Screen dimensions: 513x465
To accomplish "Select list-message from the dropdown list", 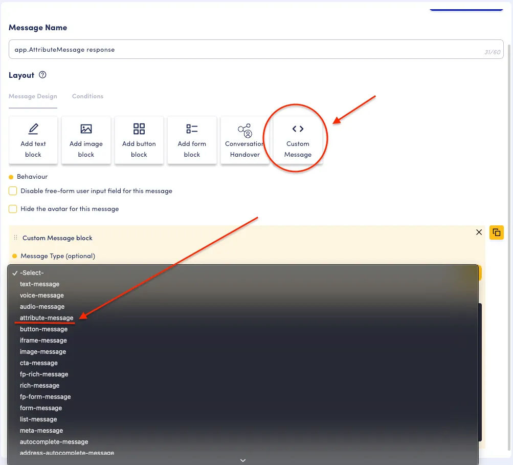I will [x=243, y=419].
